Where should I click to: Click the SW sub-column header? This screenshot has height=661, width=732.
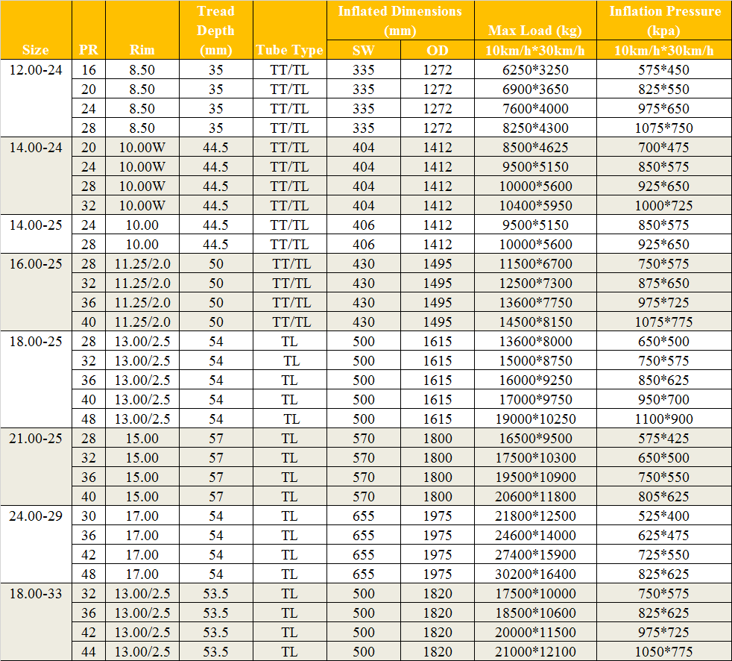click(x=363, y=50)
